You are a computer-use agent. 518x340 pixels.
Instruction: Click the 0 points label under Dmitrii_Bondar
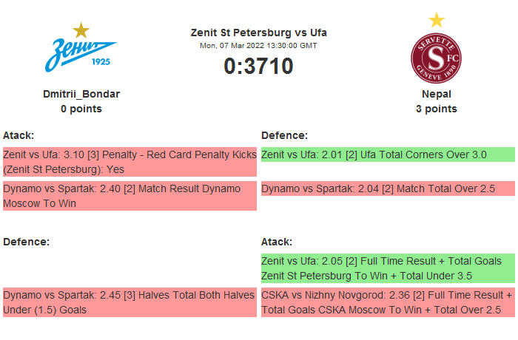[81, 109]
